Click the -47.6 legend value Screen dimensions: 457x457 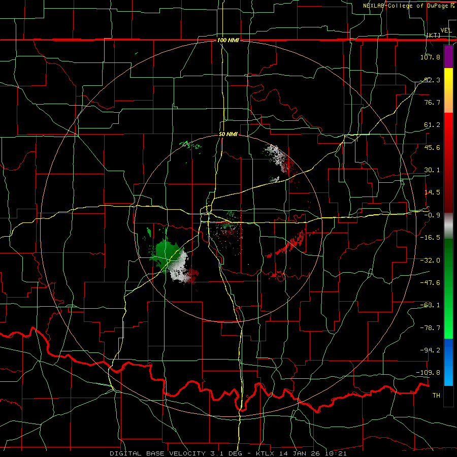pos(430,283)
